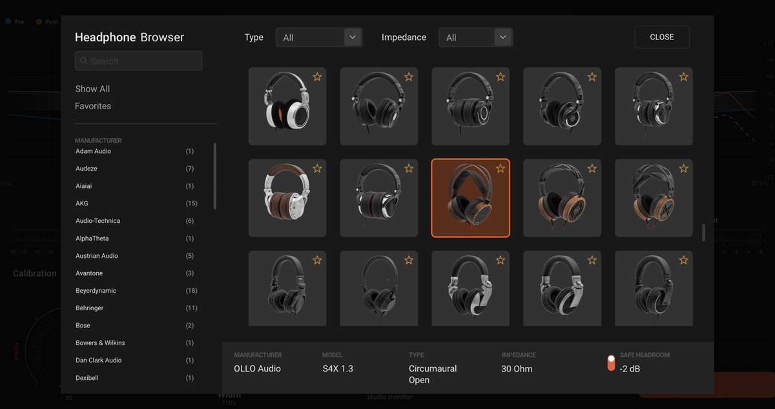775x409 pixels.
Task: Click the star on the red-trimmed headphone thumbnail
Action: 409,168
